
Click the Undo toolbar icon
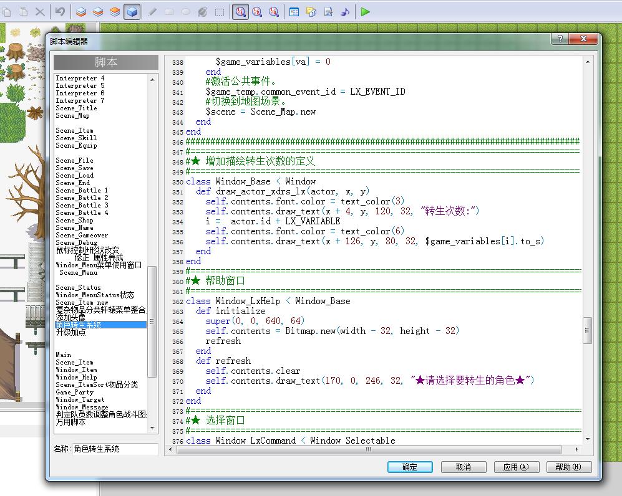61,12
